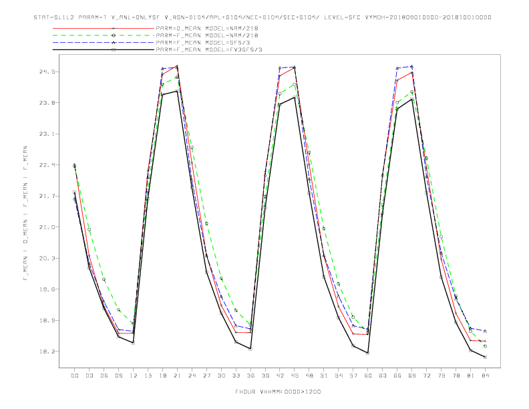Viewport: 529px width, 409px height.
Task: Click x-axis tick label 51
Action: click(x=324, y=376)
